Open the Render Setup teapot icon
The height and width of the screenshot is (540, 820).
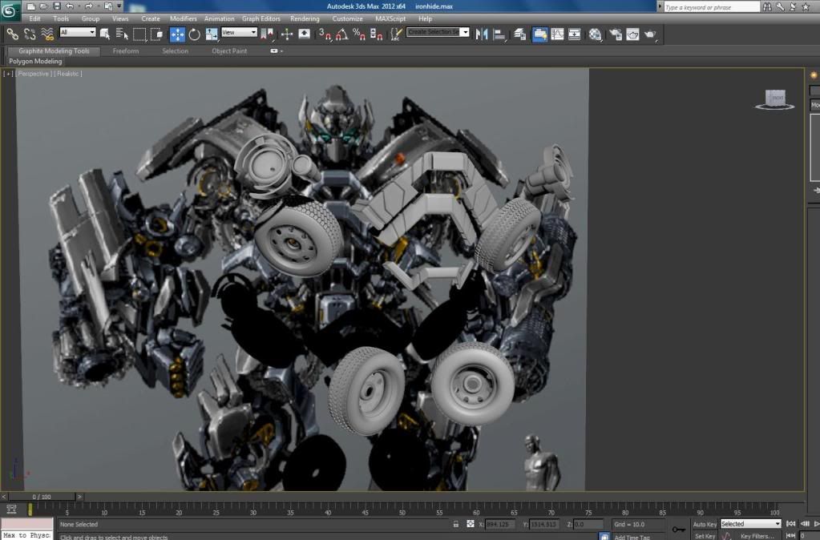pos(616,34)
